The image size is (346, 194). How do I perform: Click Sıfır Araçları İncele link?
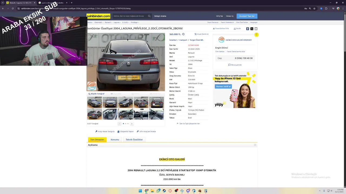[x=146, y=131]
